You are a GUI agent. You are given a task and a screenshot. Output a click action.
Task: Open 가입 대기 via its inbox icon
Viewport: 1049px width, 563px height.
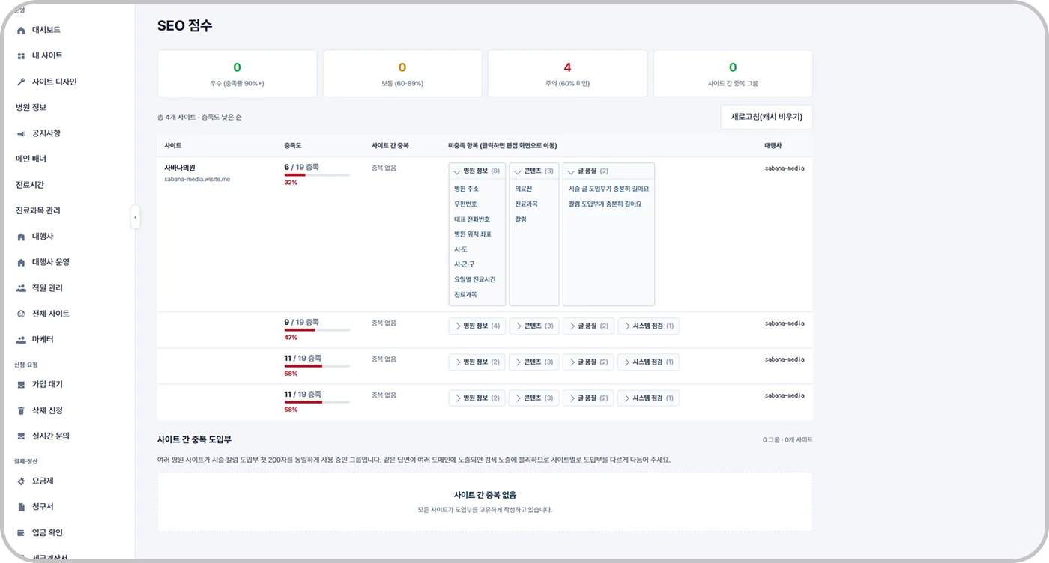[21, 385]
